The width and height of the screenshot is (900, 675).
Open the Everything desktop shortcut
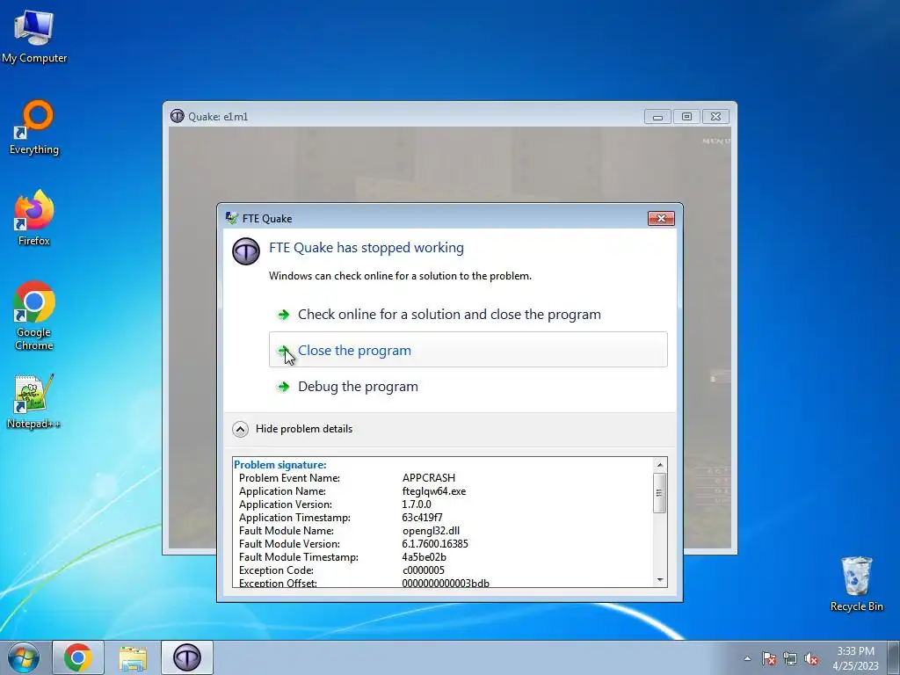pos(34,127)
